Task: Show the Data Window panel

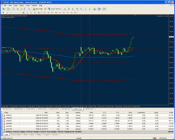Action: coord(18,9)
